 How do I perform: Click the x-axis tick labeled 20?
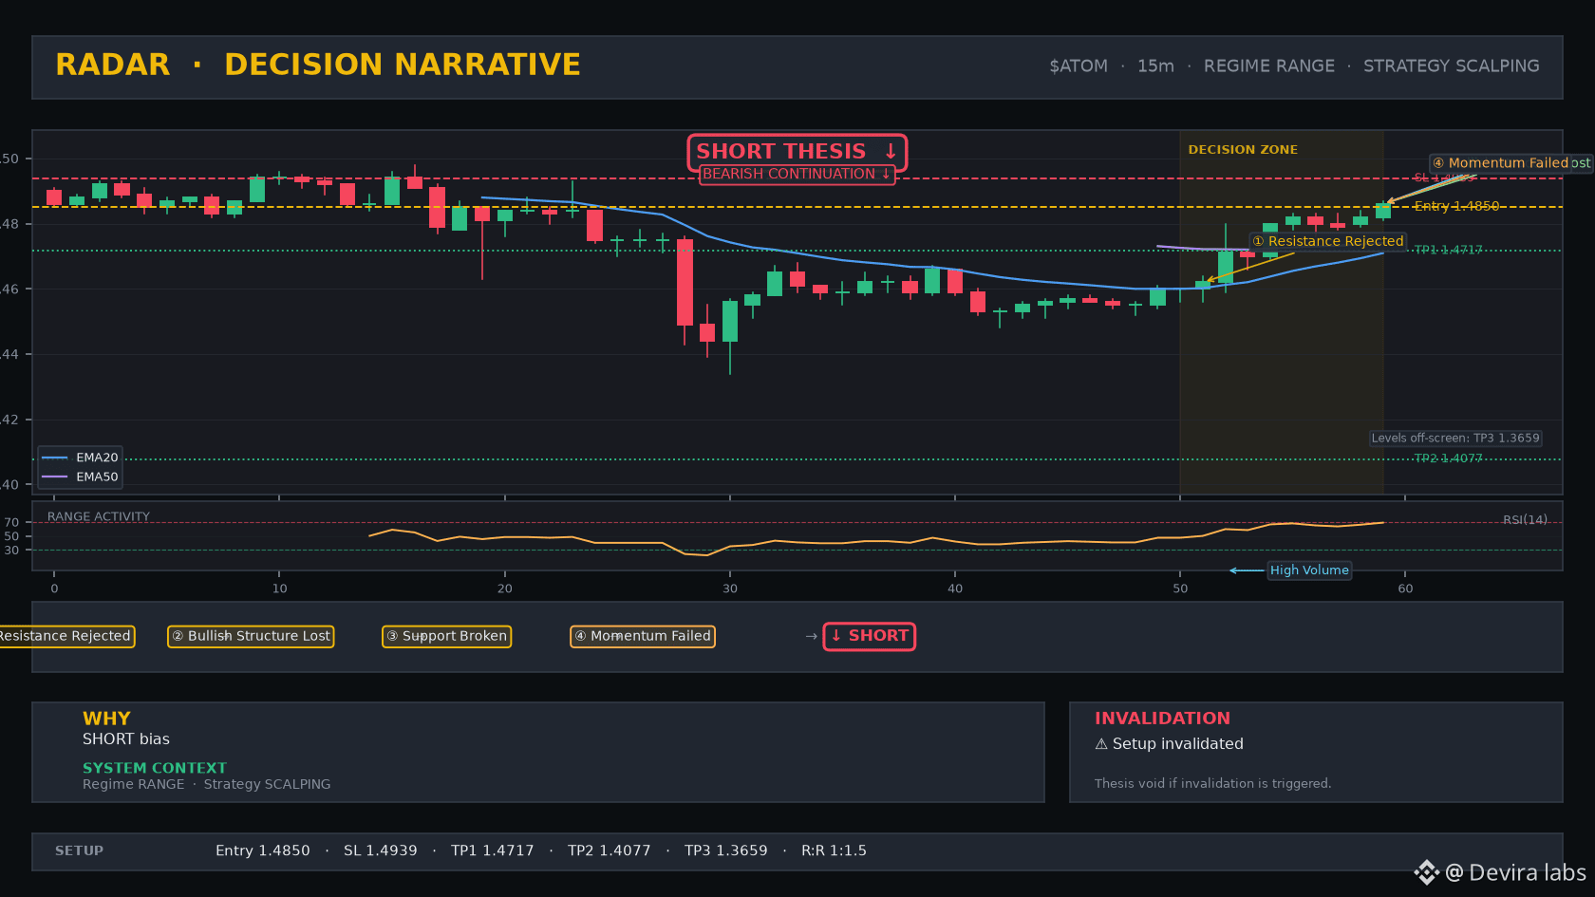tap(504, 589)
